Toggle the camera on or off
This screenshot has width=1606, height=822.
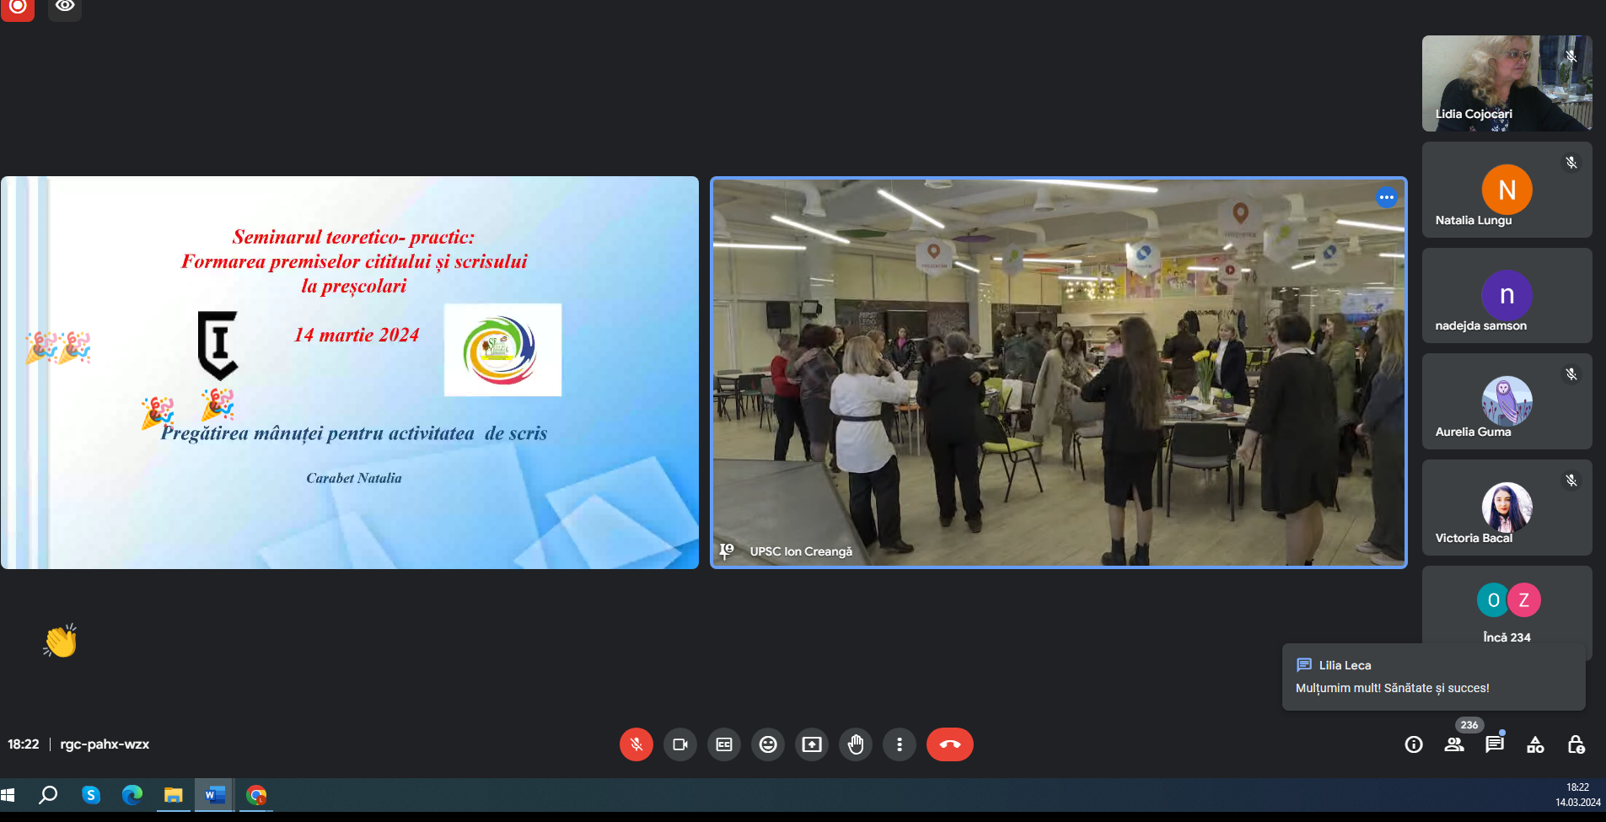click(x=679, y=744)
